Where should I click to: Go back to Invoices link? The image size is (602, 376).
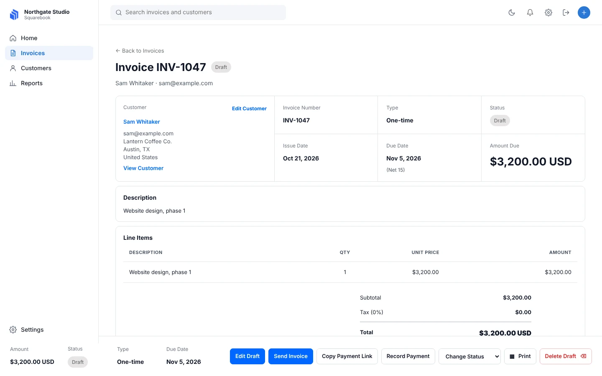tap(140, 51)
